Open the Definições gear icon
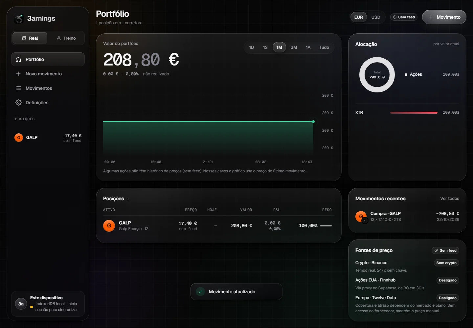473x328 pixels. 18,103
